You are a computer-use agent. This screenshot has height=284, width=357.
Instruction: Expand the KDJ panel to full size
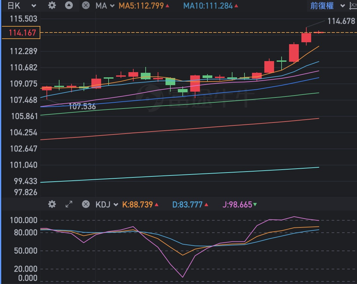coord(69,204)
